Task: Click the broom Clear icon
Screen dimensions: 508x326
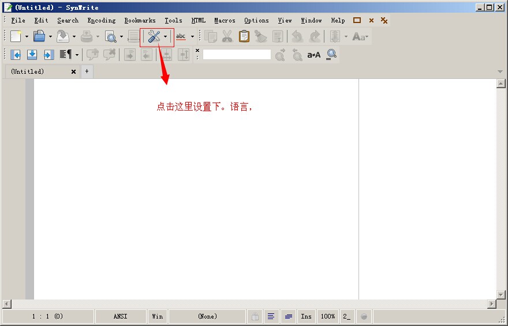Action: (261, 36)
